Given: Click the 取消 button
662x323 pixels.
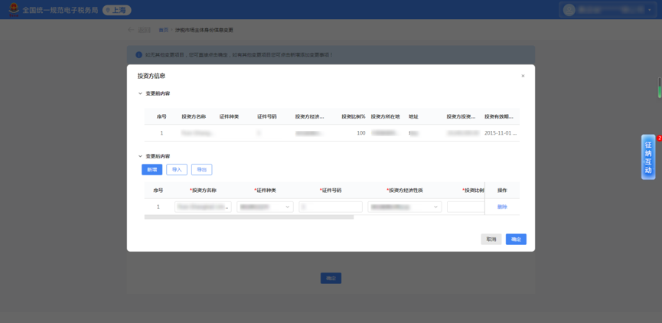Looking at the screenshot, I should click(x=491, y=240).
